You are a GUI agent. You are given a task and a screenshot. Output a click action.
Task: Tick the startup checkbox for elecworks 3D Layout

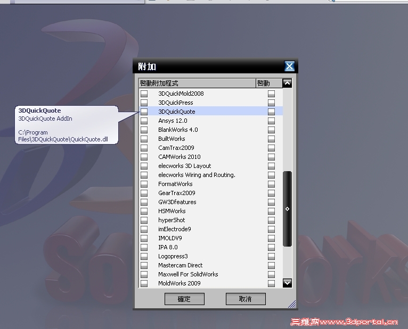[x=271, y=166]
